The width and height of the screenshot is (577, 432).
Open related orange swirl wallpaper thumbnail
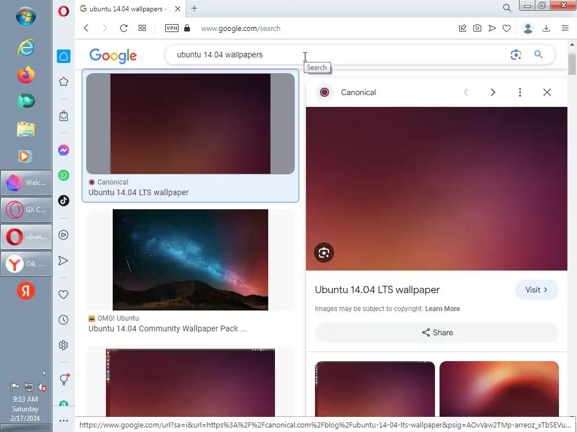point(499,389)
